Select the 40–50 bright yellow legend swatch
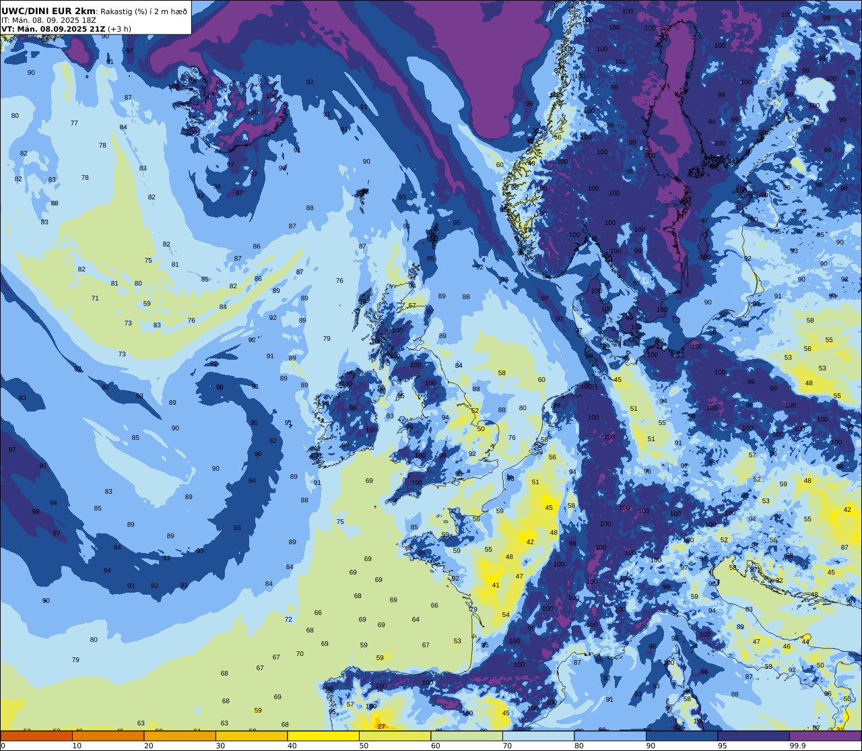The width and height of the screenshot is (862, 751). coord(323,736)
